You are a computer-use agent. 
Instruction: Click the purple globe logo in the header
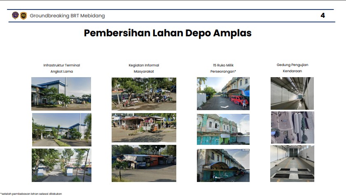tap(15, 15)
